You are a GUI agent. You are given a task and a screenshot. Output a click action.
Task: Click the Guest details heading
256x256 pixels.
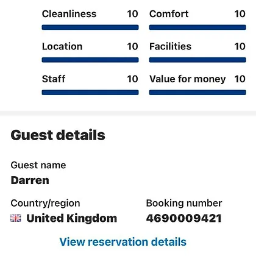coord(58,135)
